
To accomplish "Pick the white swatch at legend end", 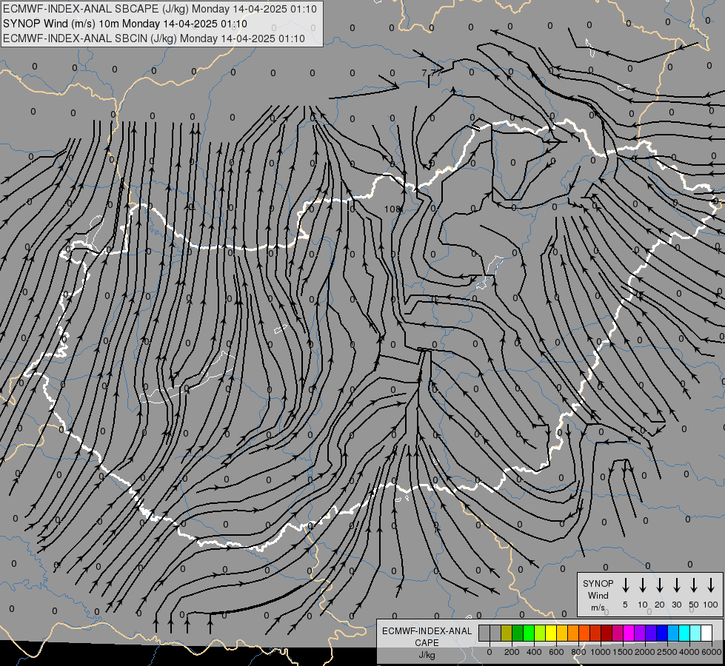I will [706, 633].
